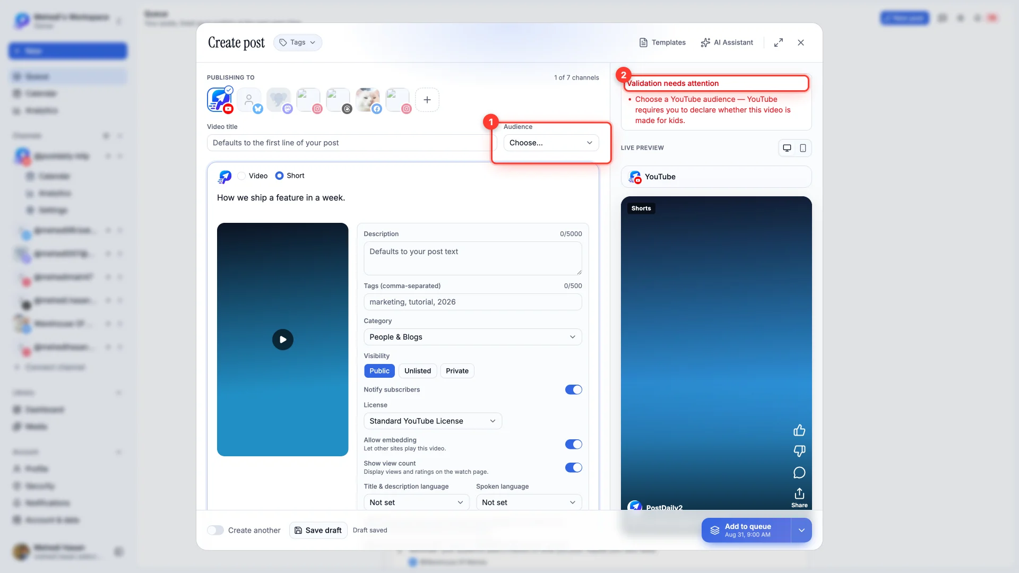The height and width of the screenshot is (573, 1019).
Task: Select the Instagram channel beside the plus button
Action: click(398, 100)
